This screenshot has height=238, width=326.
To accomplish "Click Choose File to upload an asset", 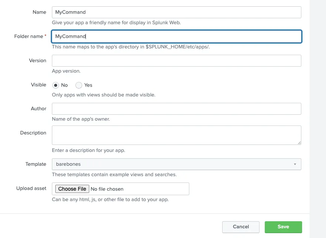I will tap(72, 189).
